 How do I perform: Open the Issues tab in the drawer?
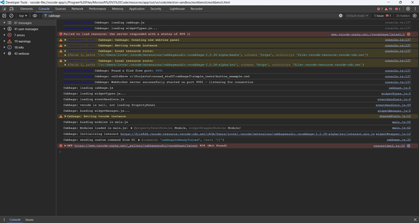(x=29, y=219)
